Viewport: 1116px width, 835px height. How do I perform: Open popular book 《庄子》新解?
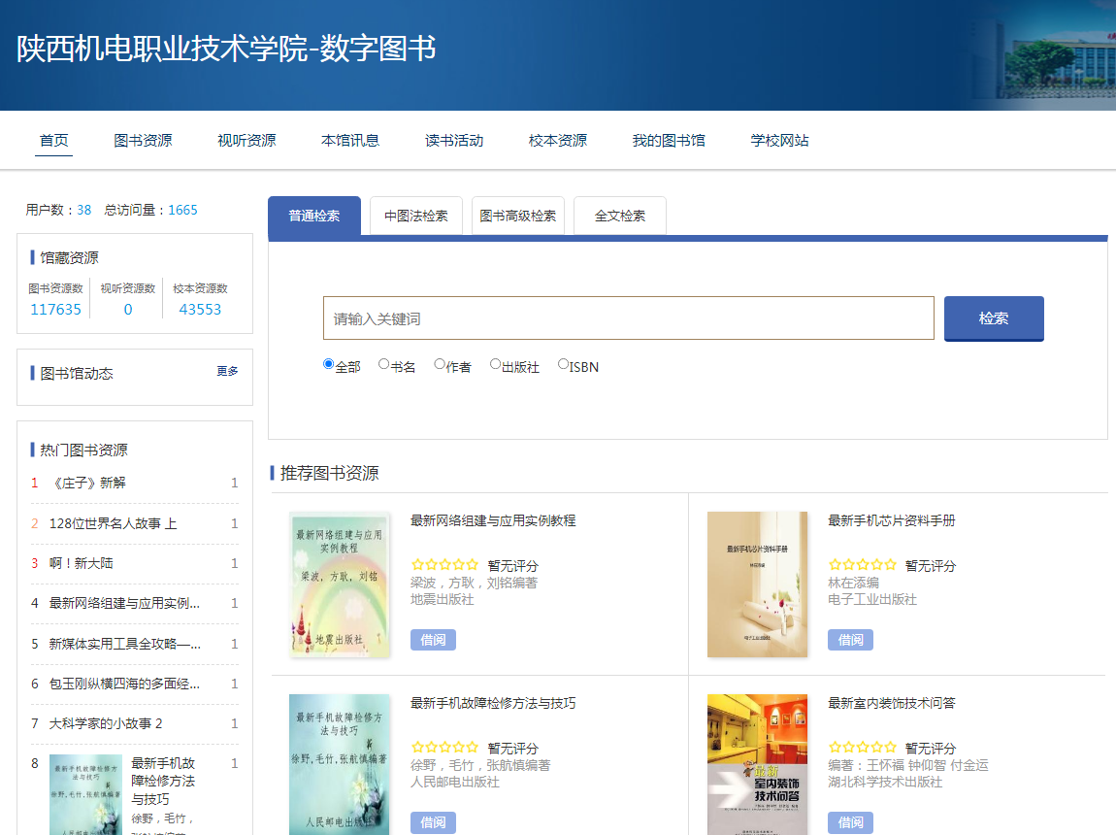pos(87,483)
